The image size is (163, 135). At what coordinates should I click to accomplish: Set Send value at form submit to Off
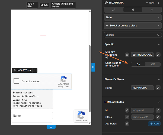153,64
